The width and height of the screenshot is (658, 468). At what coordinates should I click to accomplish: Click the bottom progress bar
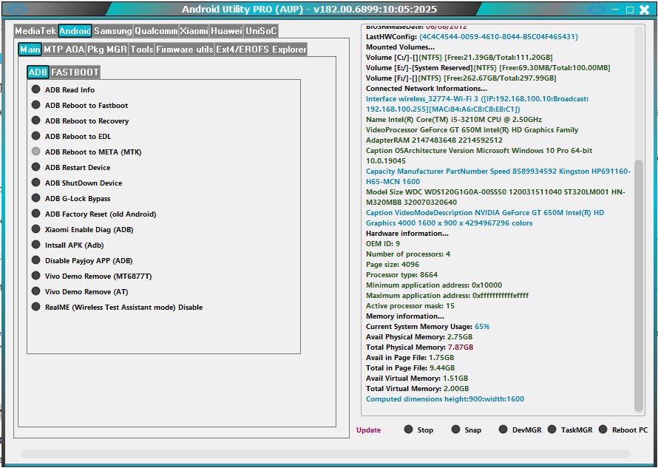(325, 454)
